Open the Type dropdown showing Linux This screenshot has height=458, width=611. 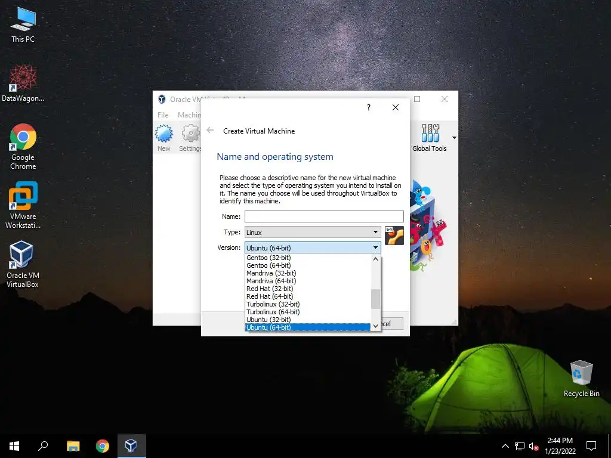tap(313, 232)
